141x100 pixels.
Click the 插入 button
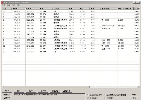pyautogui.click(x=19, y=91)
